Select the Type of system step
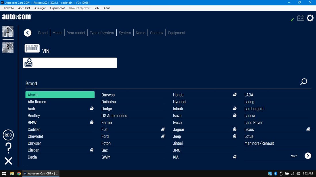Screen dimensions: 316x177 102,33
